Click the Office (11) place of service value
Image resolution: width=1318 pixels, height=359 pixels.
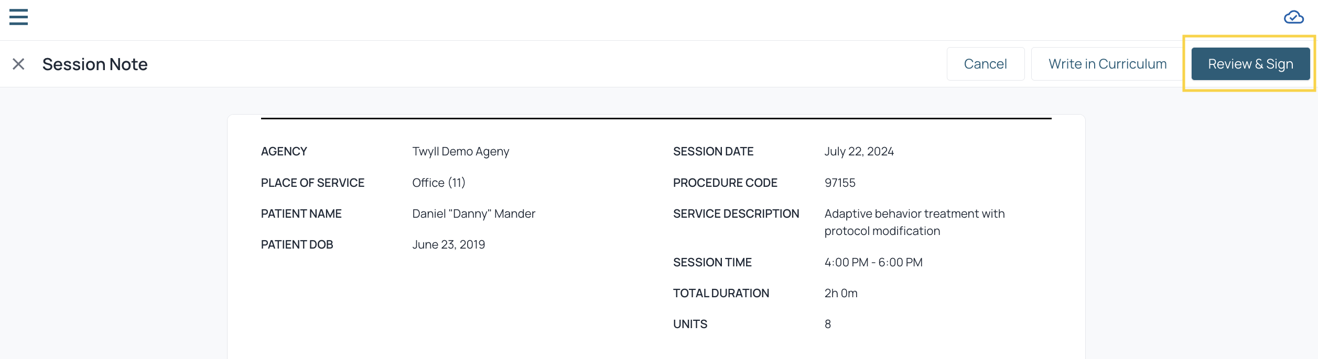coord(439,183)
